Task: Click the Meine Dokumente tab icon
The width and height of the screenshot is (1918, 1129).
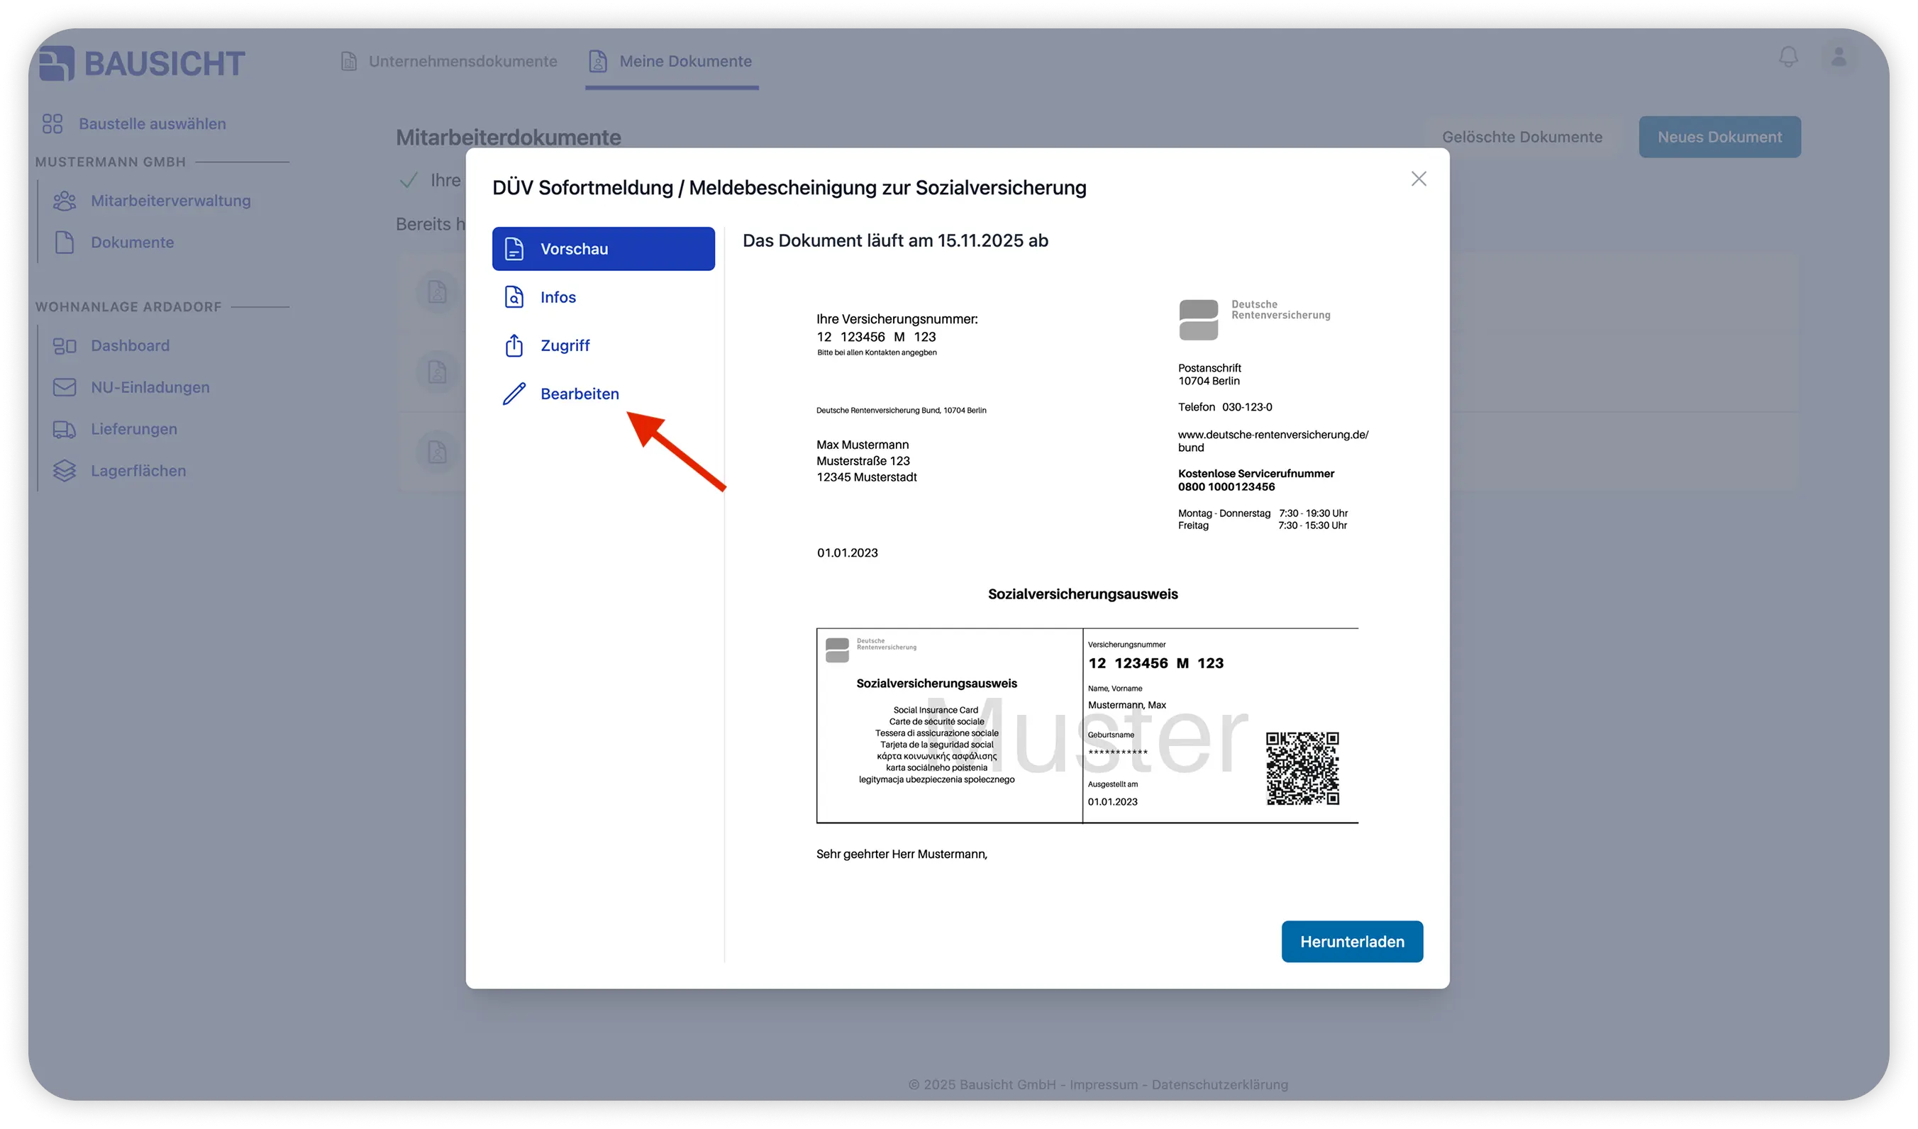Action: click(598, 62)
